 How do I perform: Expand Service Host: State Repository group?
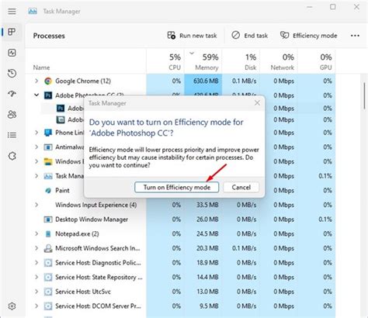tap(36, 277)
